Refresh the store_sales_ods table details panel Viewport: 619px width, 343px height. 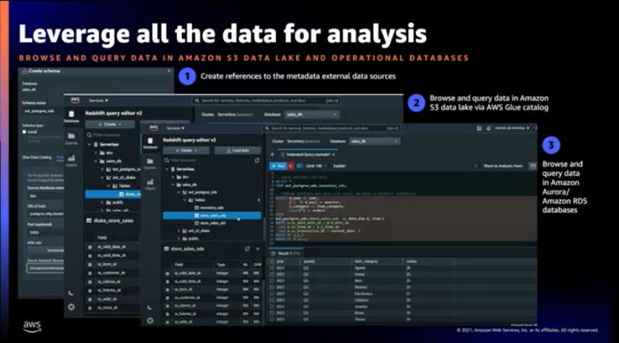(x=248, y=248)
